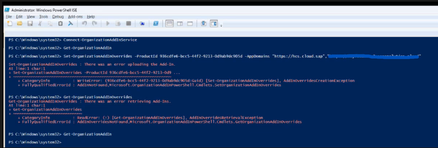The width and height of the screenshot is (438, 148).
Task: Click the AddInOverridesNotFound error ID line
Action: [x=160, y=122]
